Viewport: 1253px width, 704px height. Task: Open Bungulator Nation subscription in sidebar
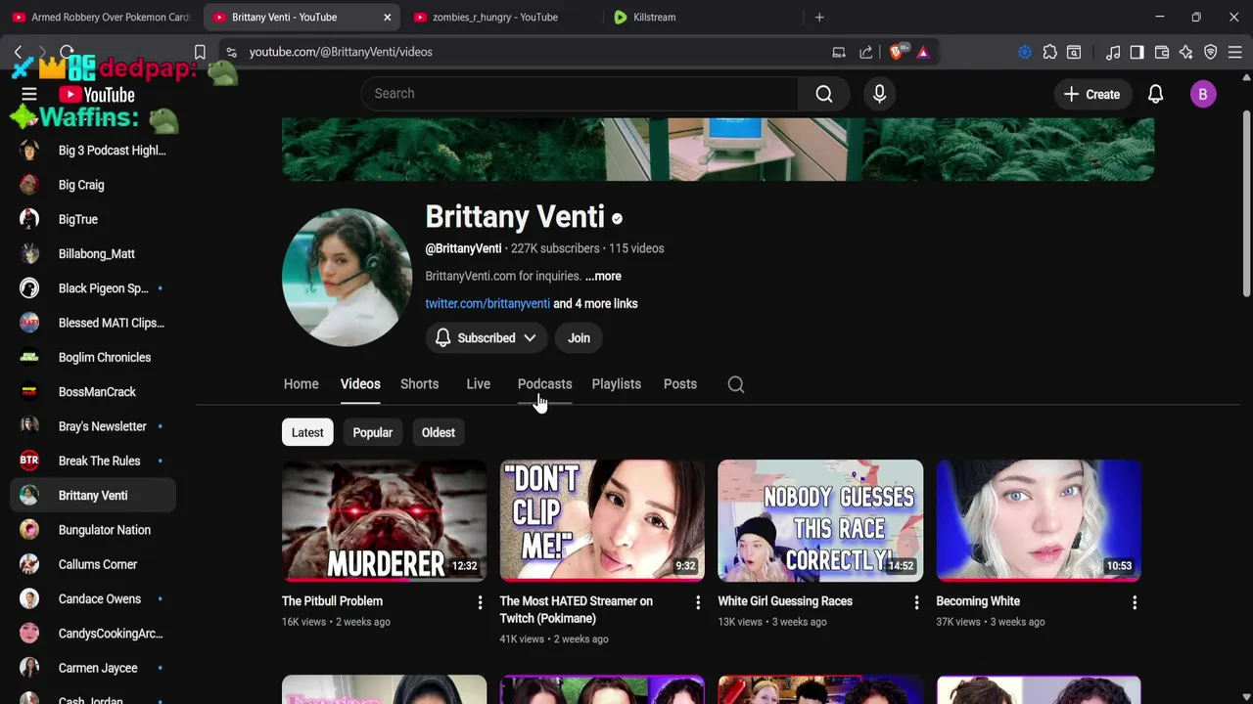(x=93, y=530)
